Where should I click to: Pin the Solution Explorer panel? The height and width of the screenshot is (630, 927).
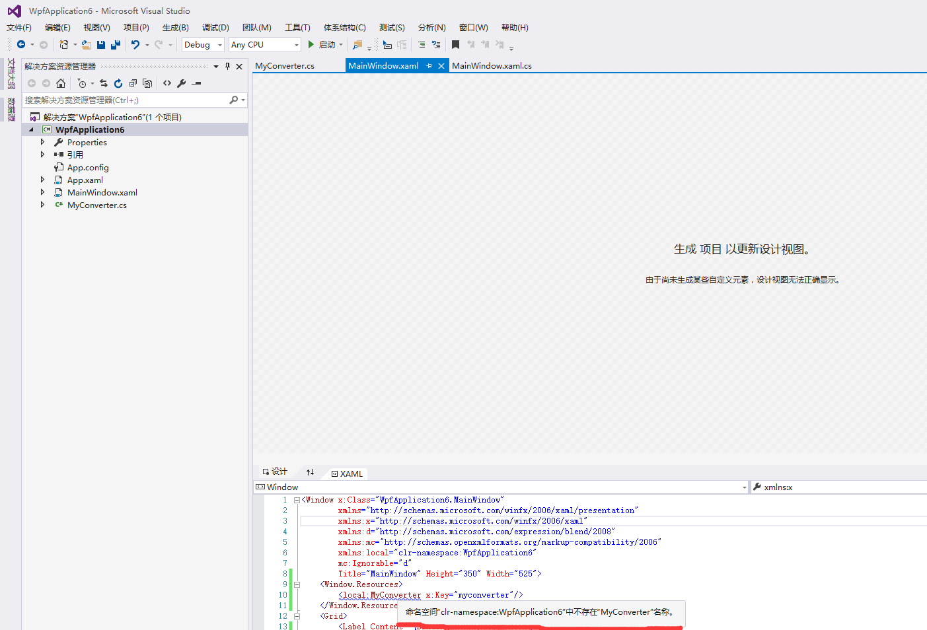point(227,66)
